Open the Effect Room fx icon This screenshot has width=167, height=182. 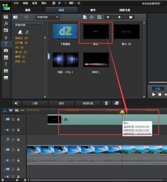[6, 23]
